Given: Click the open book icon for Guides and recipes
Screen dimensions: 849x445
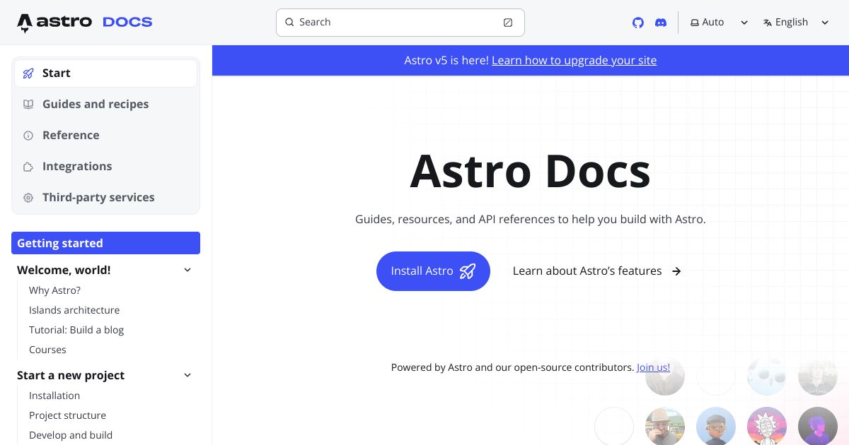Looking at the screenshot, I should 28,105.
